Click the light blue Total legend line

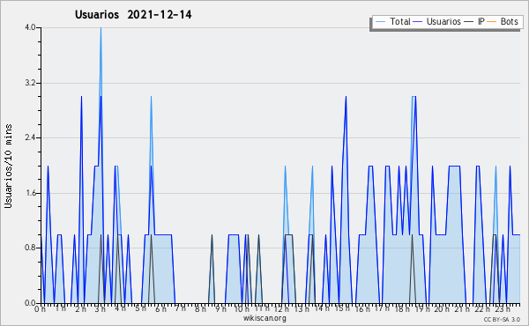[380, 22]
